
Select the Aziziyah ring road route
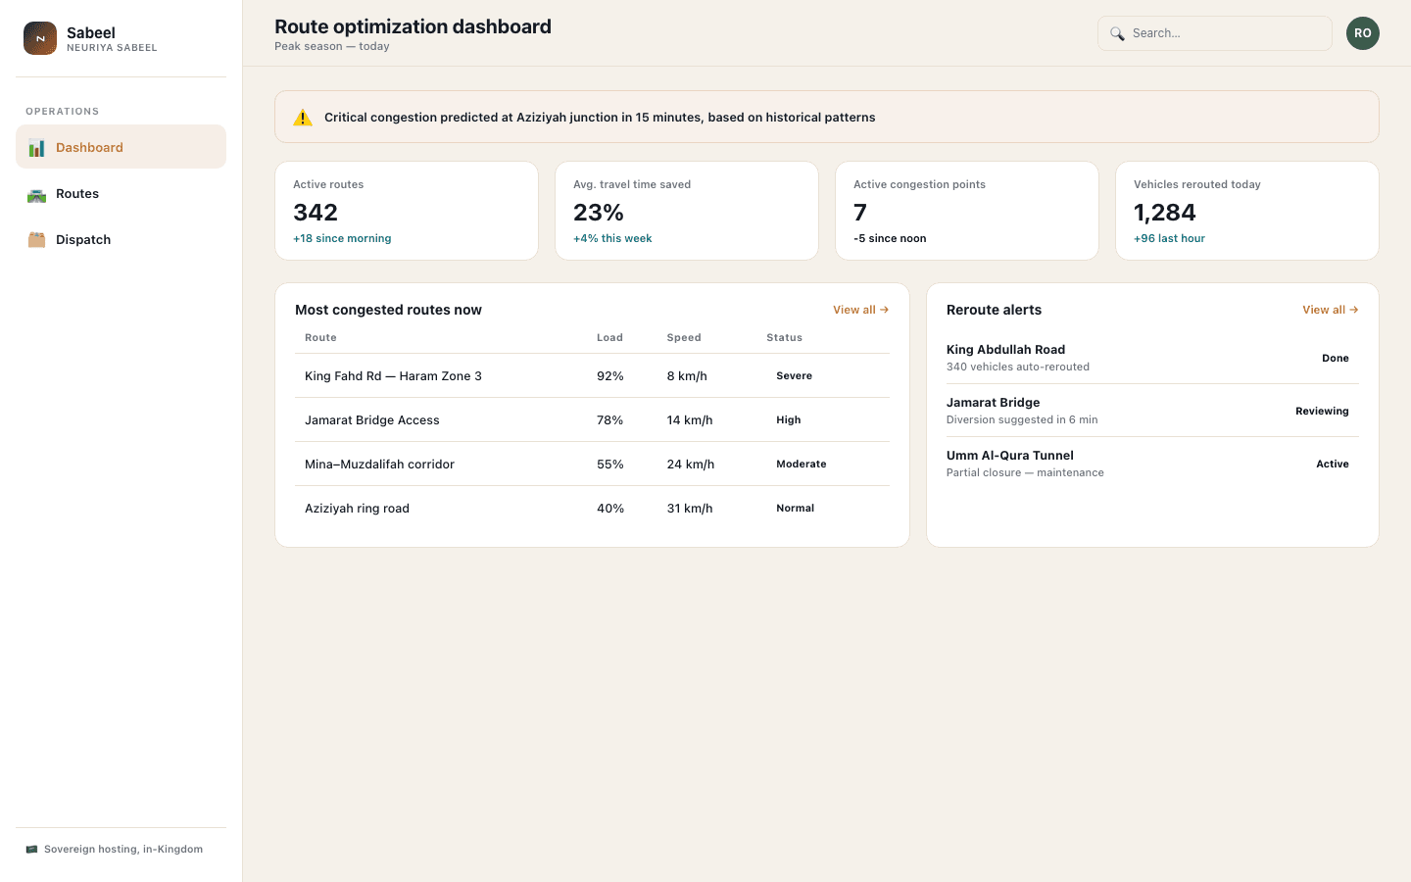pyautogui.click(x=592, y=508)
